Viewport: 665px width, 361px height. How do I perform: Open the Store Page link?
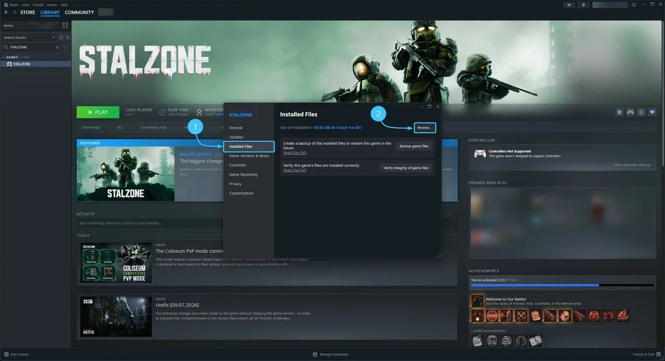[x=91, y=127]
